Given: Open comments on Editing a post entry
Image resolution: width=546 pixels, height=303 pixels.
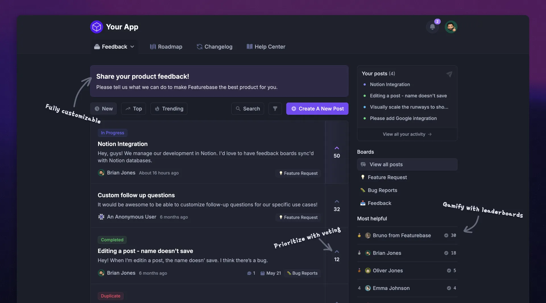Looking at the screenshot, I should coord(251,273).
